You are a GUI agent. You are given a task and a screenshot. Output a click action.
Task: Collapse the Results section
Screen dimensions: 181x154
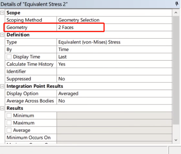(2, 108)
